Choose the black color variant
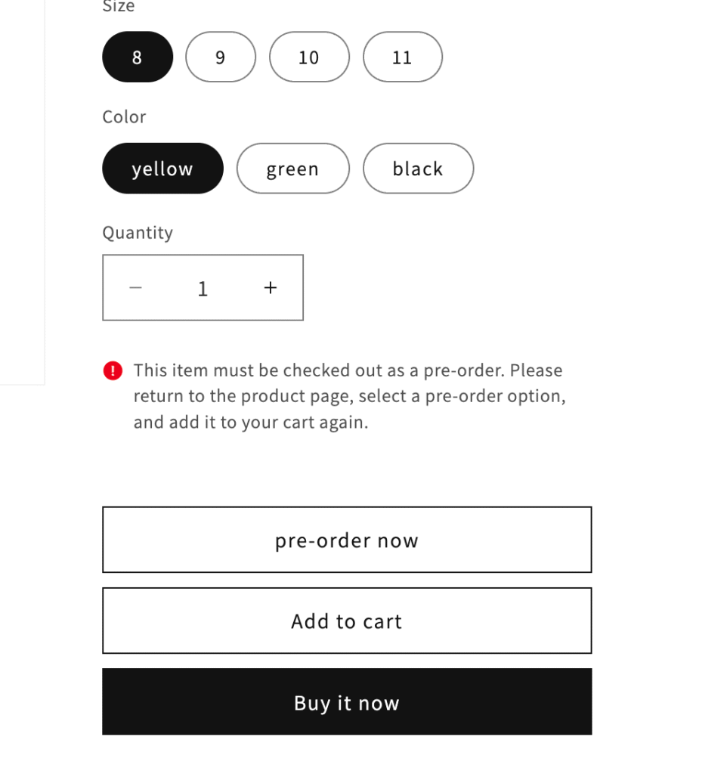727x774 pixels. click(x=418, y=169)
